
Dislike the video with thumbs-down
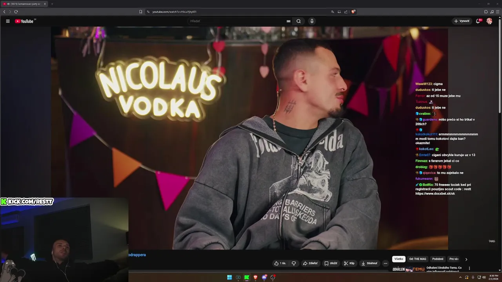[x=294, y=263]
